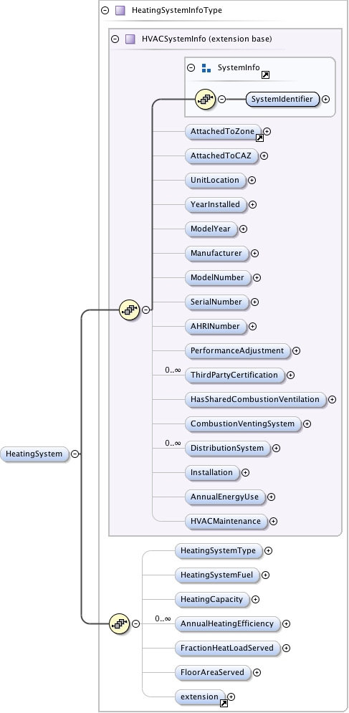Select the HeatingSystemType element

coord(219,550)
